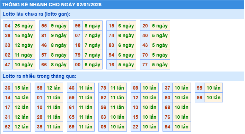Click the heading 'Lotto lâu chưa ra (lotto gan):'

36,14
